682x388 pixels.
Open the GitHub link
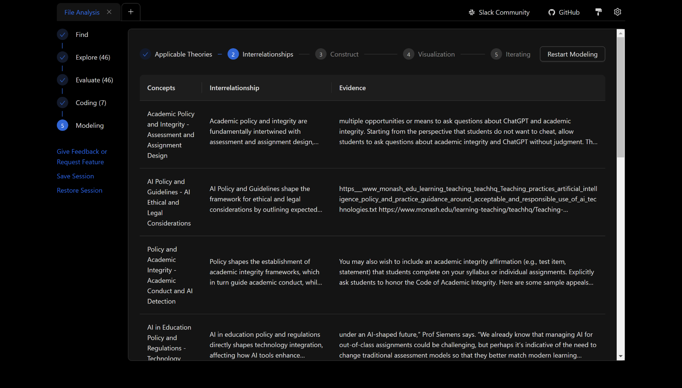[x=564, y=12]
